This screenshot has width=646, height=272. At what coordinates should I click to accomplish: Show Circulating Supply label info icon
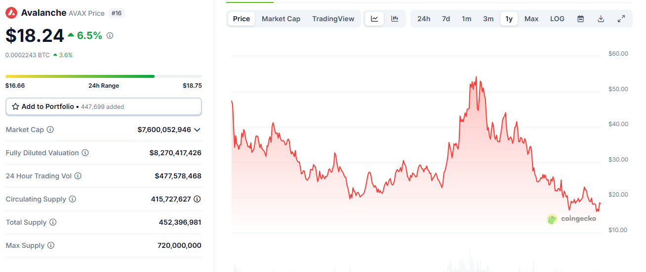click(72, 199)
